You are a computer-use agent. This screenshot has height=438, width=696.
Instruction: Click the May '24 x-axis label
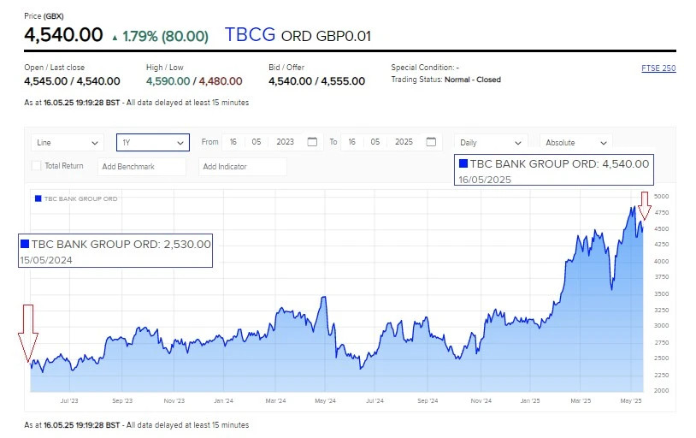click(x=326, y=400)
